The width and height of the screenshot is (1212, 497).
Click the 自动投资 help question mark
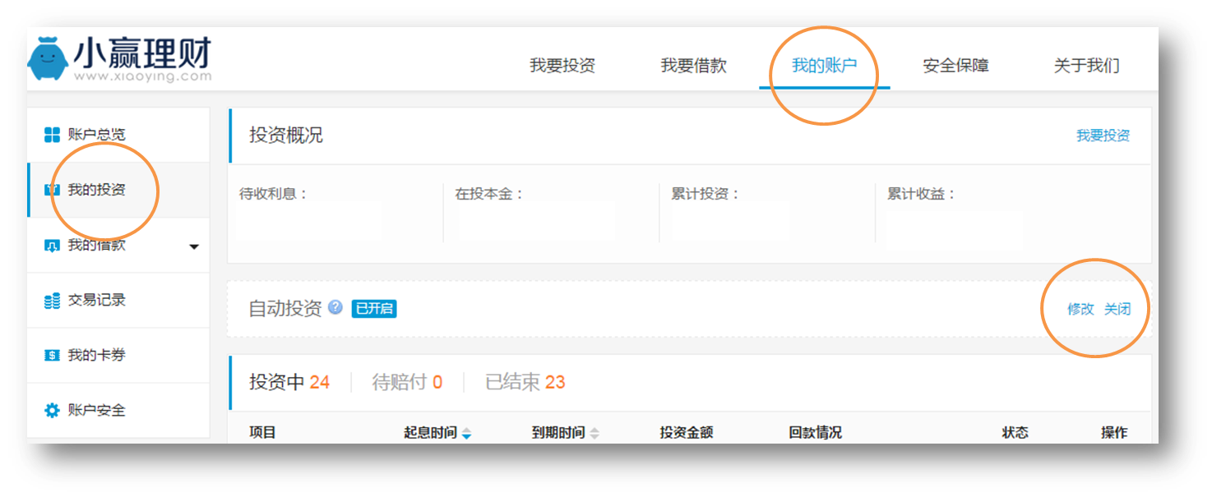pos(335,307)
